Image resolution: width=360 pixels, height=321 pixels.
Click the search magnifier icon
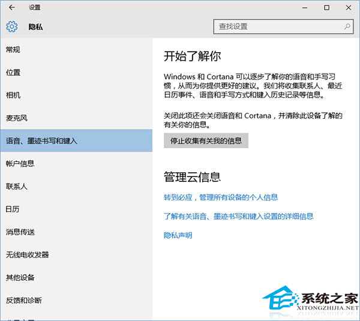[347, 26]
